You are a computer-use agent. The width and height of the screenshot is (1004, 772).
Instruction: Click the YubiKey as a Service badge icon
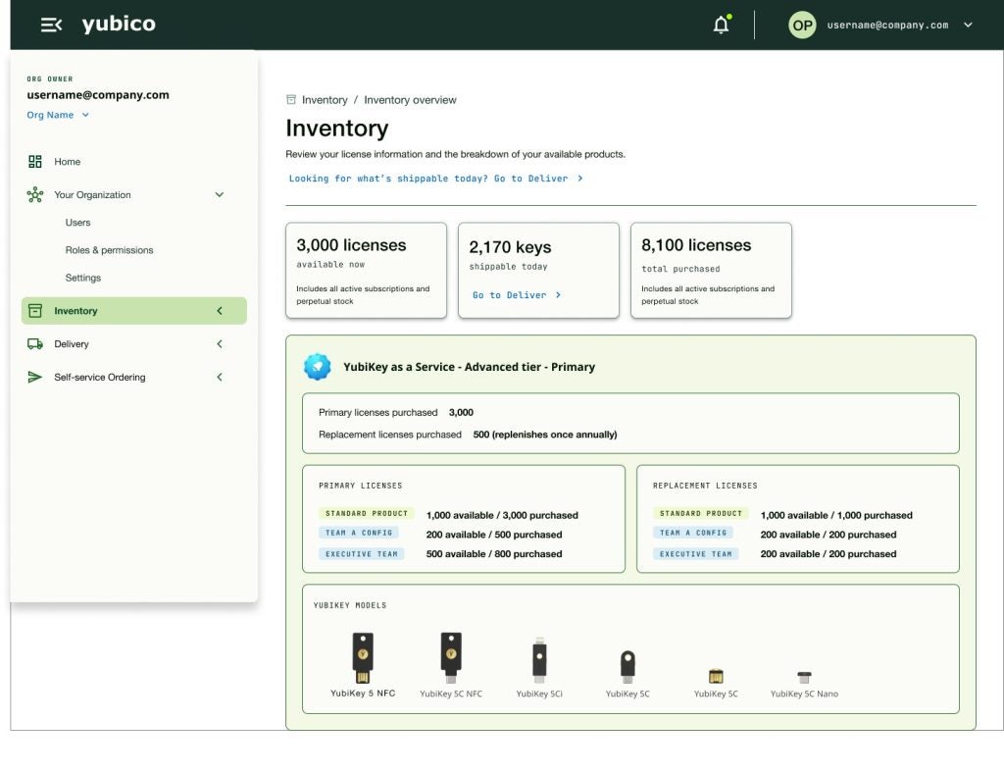tap(318, 367)
